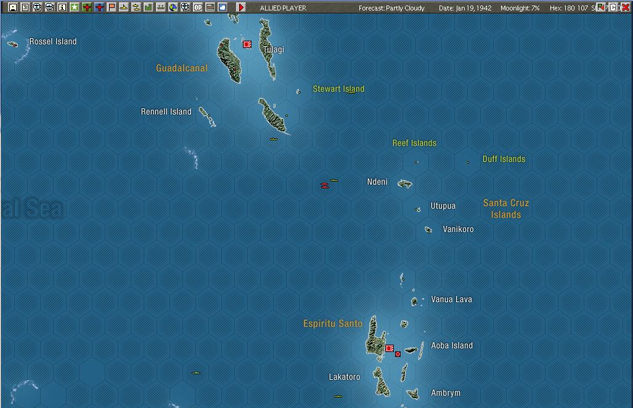Select red plane on blue background icon

point(99,7)
